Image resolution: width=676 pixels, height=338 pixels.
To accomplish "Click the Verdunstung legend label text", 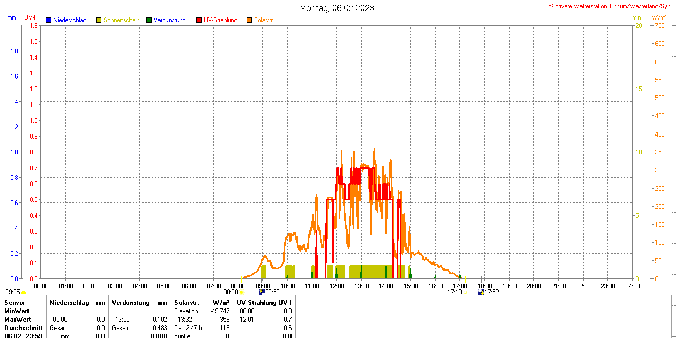I will click(170, 20).
